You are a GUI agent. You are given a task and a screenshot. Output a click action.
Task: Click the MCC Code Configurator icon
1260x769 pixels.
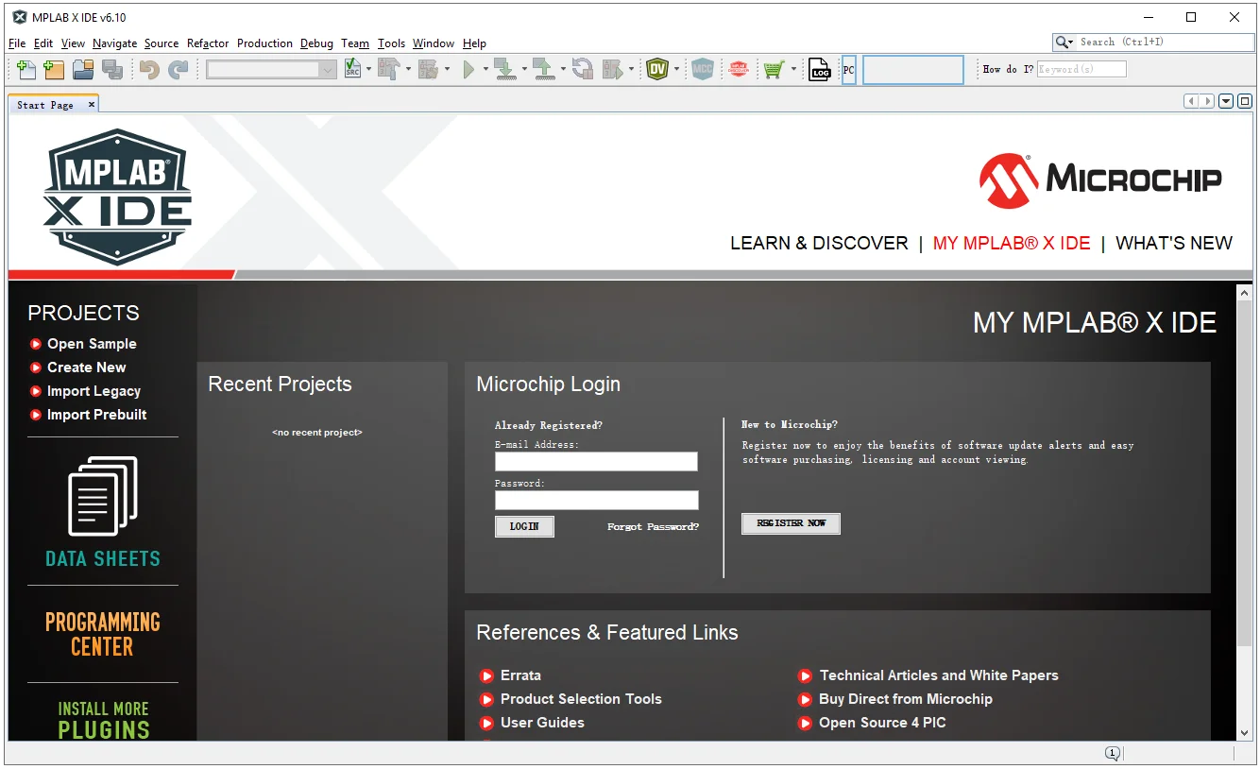point(702,69)
